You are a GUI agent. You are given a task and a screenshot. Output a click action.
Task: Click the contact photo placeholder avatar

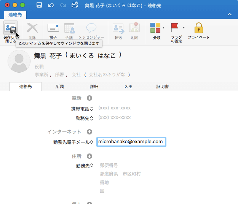coord(19,61)
